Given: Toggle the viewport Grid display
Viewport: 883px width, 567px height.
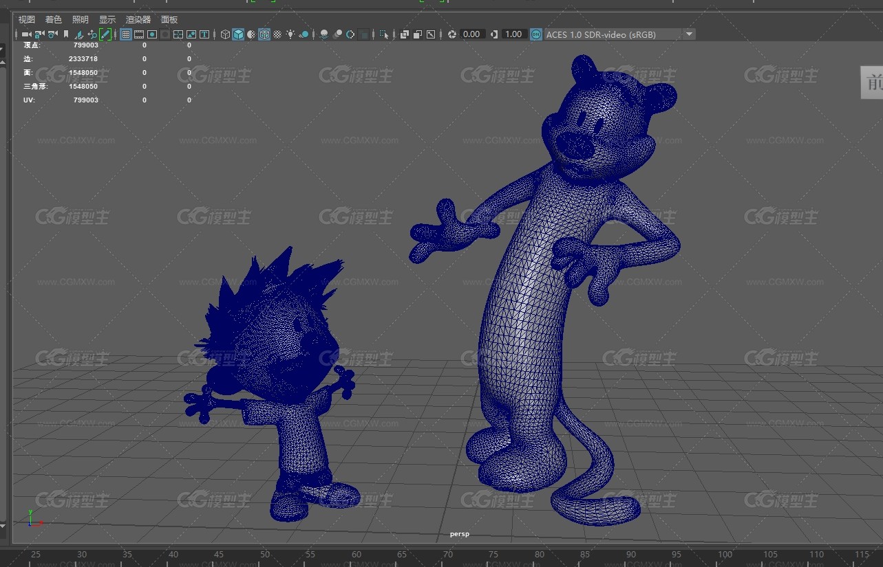Looking at the screenshot, I should tap(126, 34).
